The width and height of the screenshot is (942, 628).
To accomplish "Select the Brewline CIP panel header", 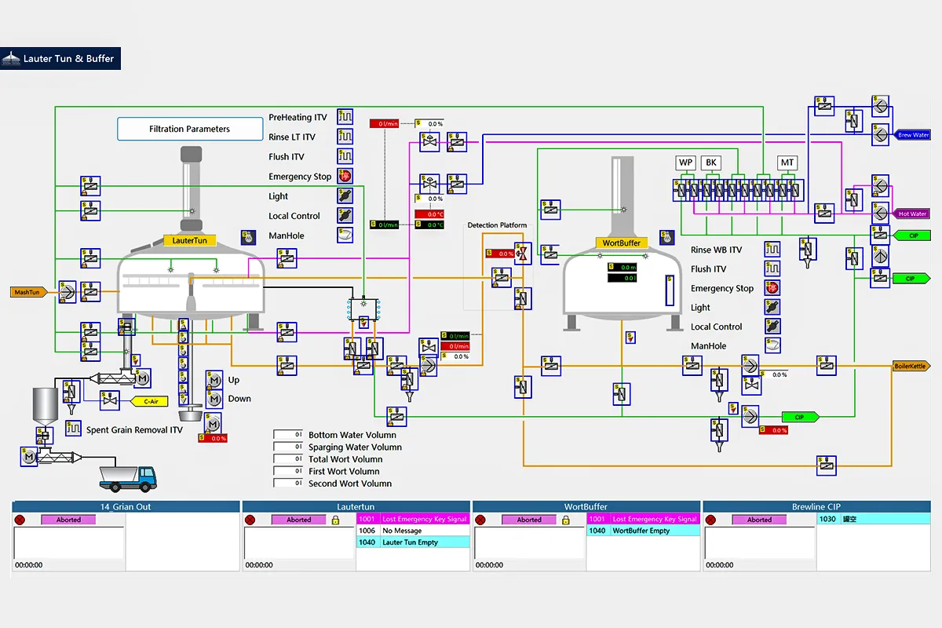I will pyautogui.click(x=816, y=506).
